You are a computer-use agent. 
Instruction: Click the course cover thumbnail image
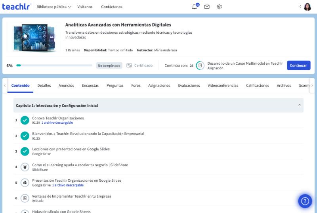point(34,38)
